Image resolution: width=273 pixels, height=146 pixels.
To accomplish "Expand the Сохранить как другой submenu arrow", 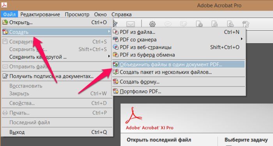I will pyautogui.click(x=109, y=56).
